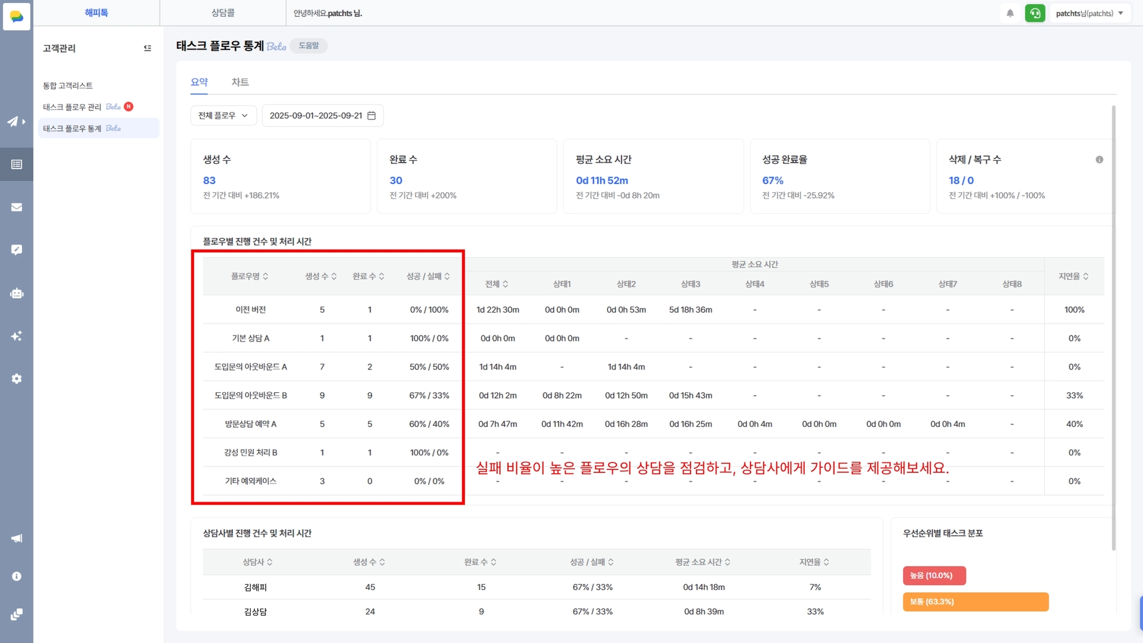Click the orange 보통 (63.3%) bar

pos(975,602)
